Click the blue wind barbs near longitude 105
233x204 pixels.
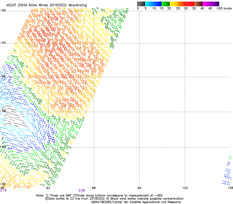click(x=227, y=174)
